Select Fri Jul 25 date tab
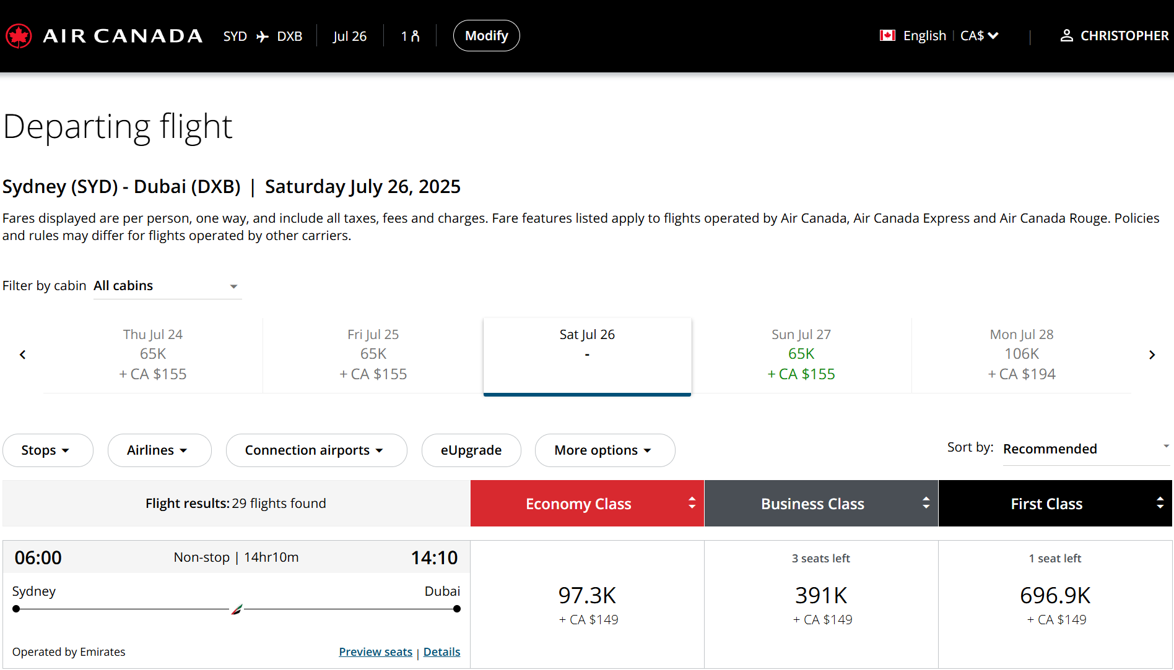 373,354
